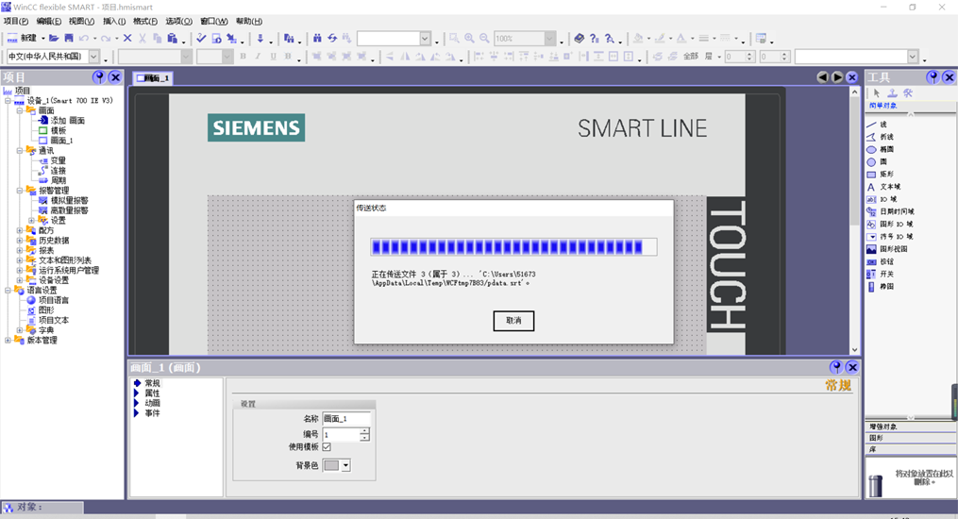Open the 视图(V) menu
Viewport: 958px width, 519px height.
(x=81, y=22)
